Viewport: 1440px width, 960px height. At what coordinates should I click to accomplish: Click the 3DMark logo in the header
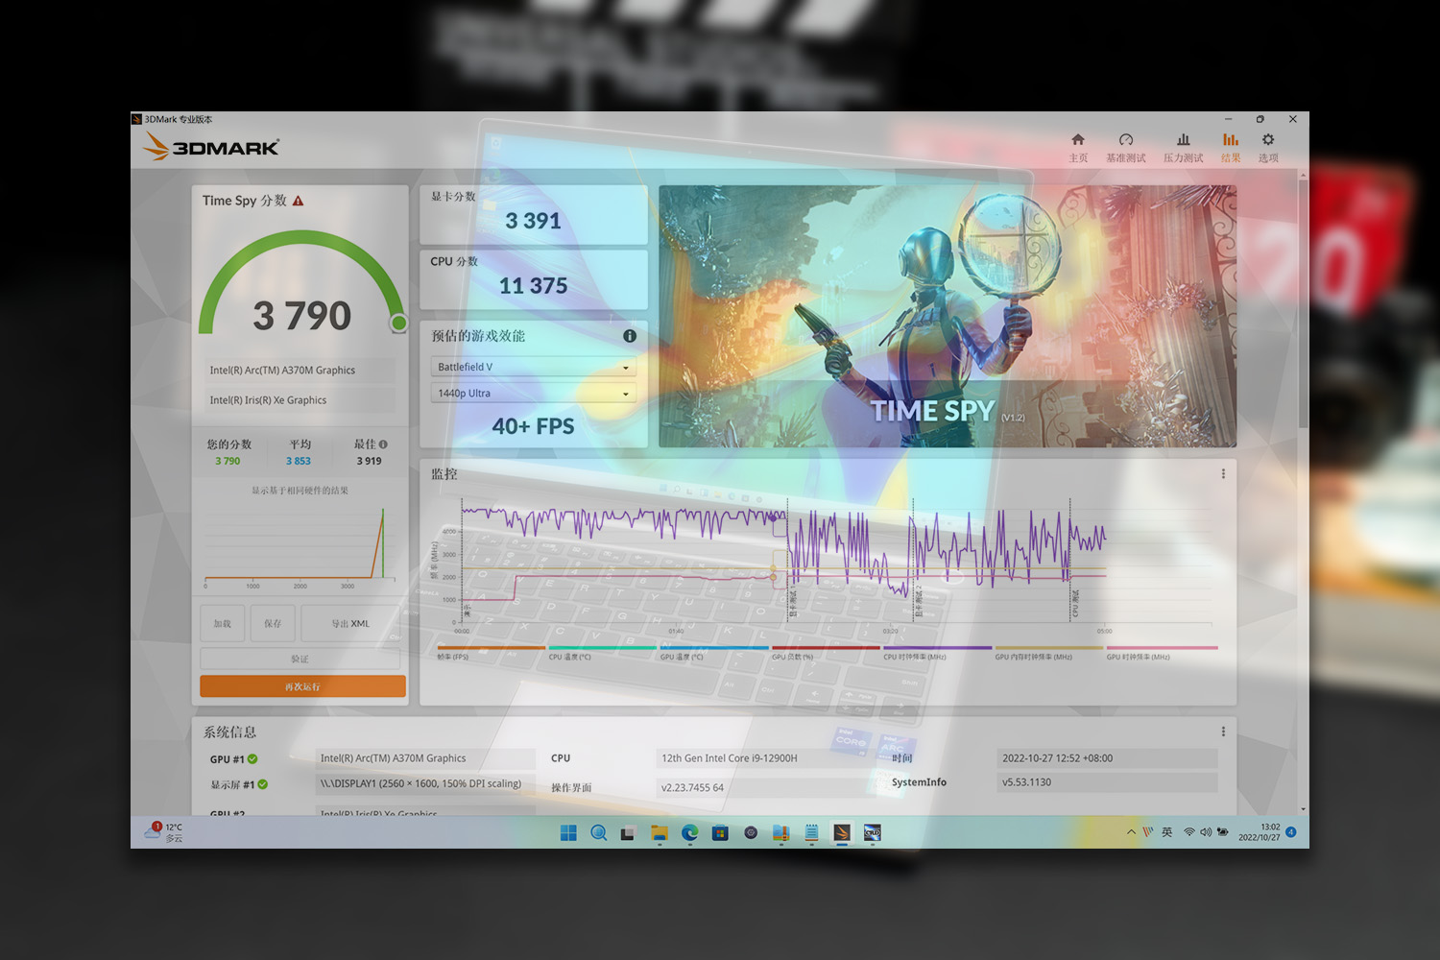212,147
